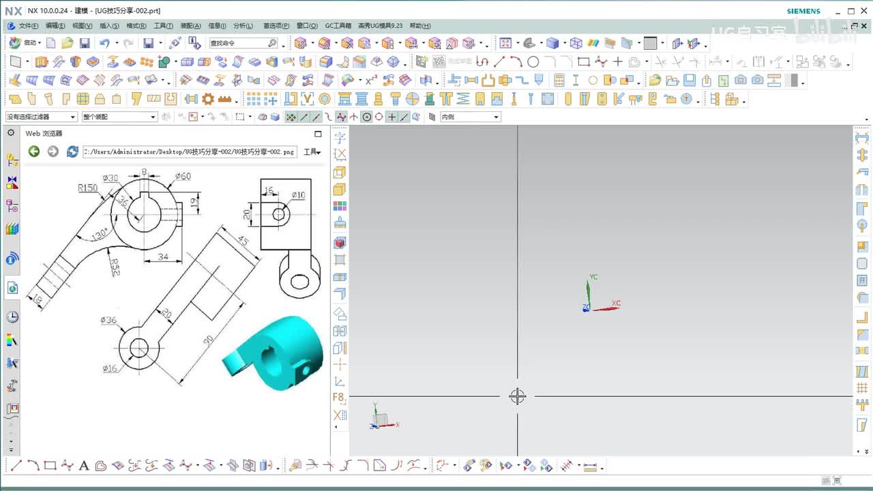Image resolution: width=873 pixels, height=491 pixels.
Task: Open the 窗口(O) menu
Action: pos(307,26)
